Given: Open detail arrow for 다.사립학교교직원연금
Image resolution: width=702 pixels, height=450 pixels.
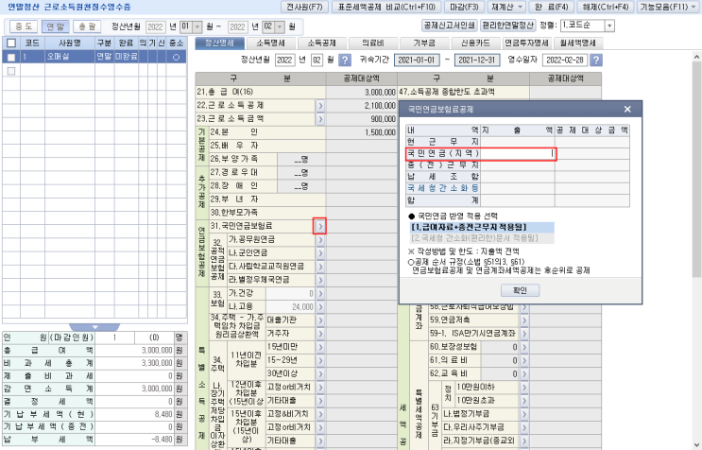Looking at the screenshot, I should point(320,267).
